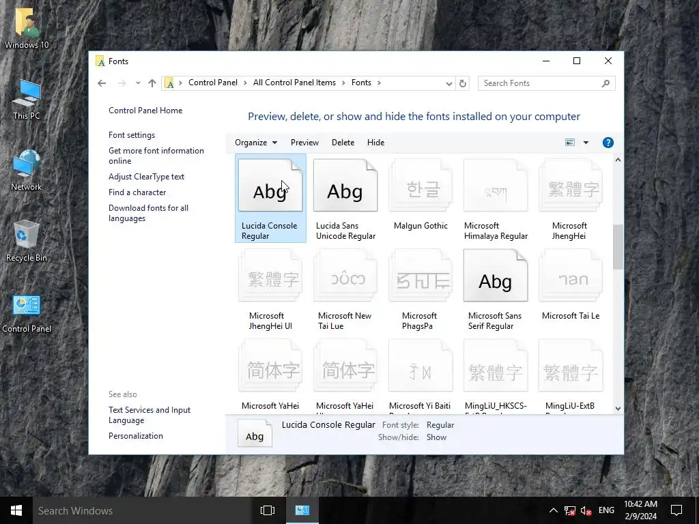This screenshot has height=524, width=699.
Task: Click the font list scroll down arrow
Action: pos(618,409)
